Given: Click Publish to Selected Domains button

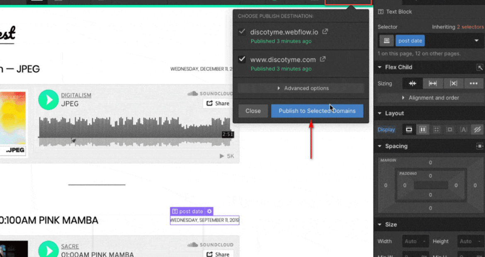Looking at the screenshot, I should [317, 111].
